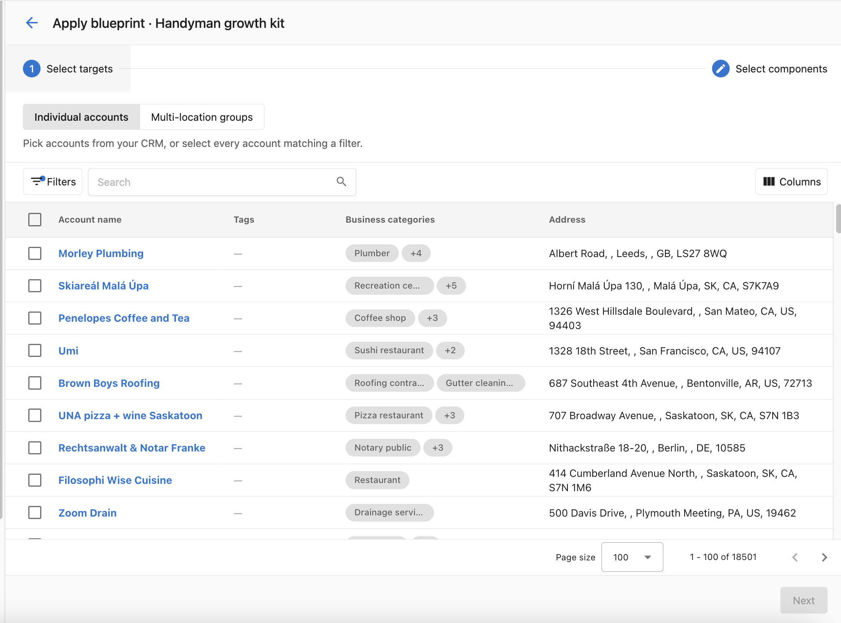Click the back arrow icon
841x623 pixels.
32,23
